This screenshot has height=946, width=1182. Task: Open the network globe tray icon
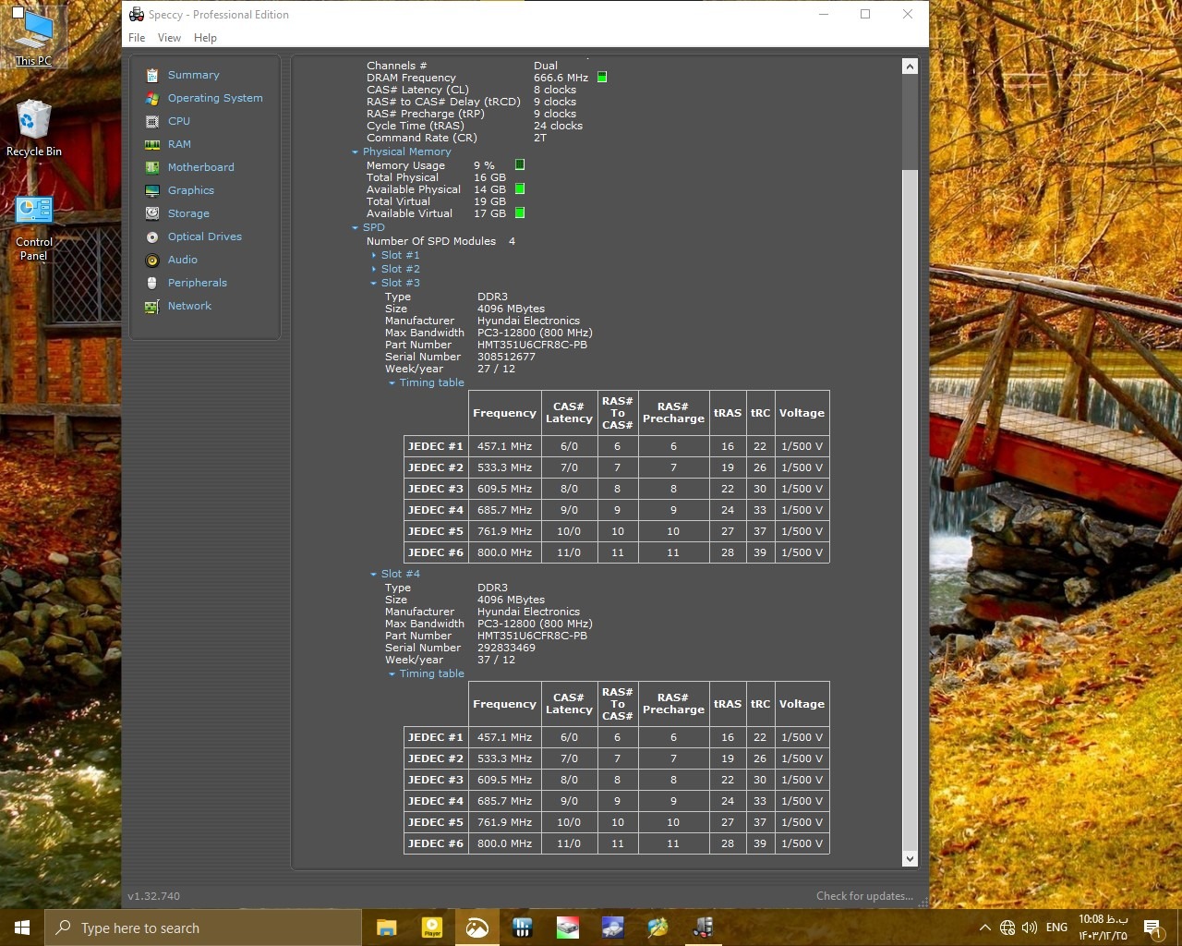pyautogui.click(x=1007, y=928)
